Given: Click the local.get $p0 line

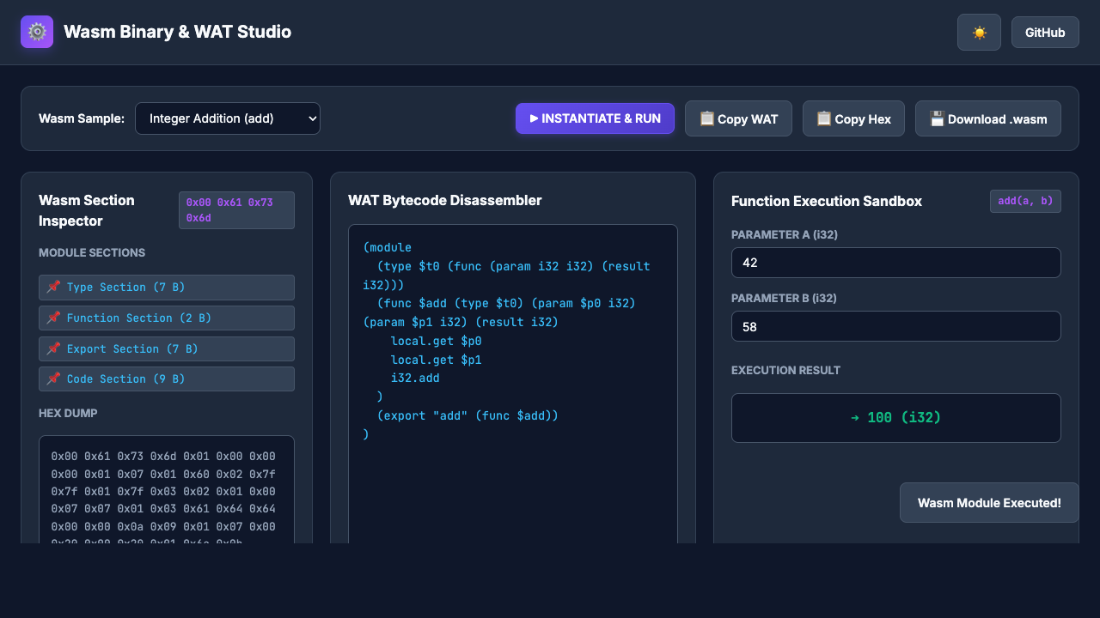Looking at the screenshot, I should point(436,341).
